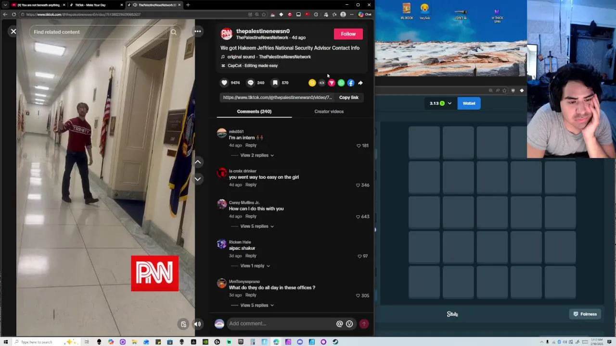Open the emoji picker in comment box

[349, 324]
